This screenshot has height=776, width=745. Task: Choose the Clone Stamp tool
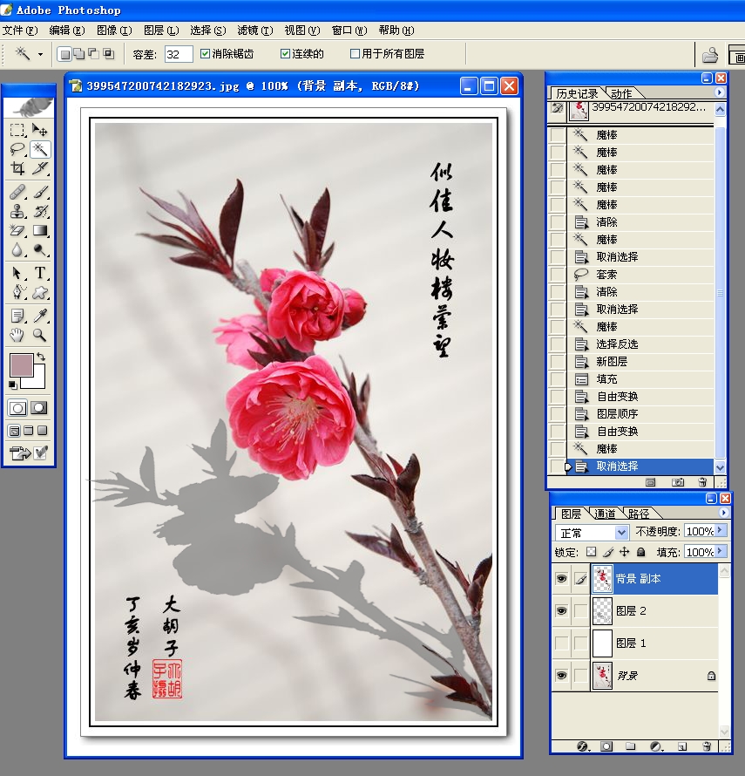(17, 211)
